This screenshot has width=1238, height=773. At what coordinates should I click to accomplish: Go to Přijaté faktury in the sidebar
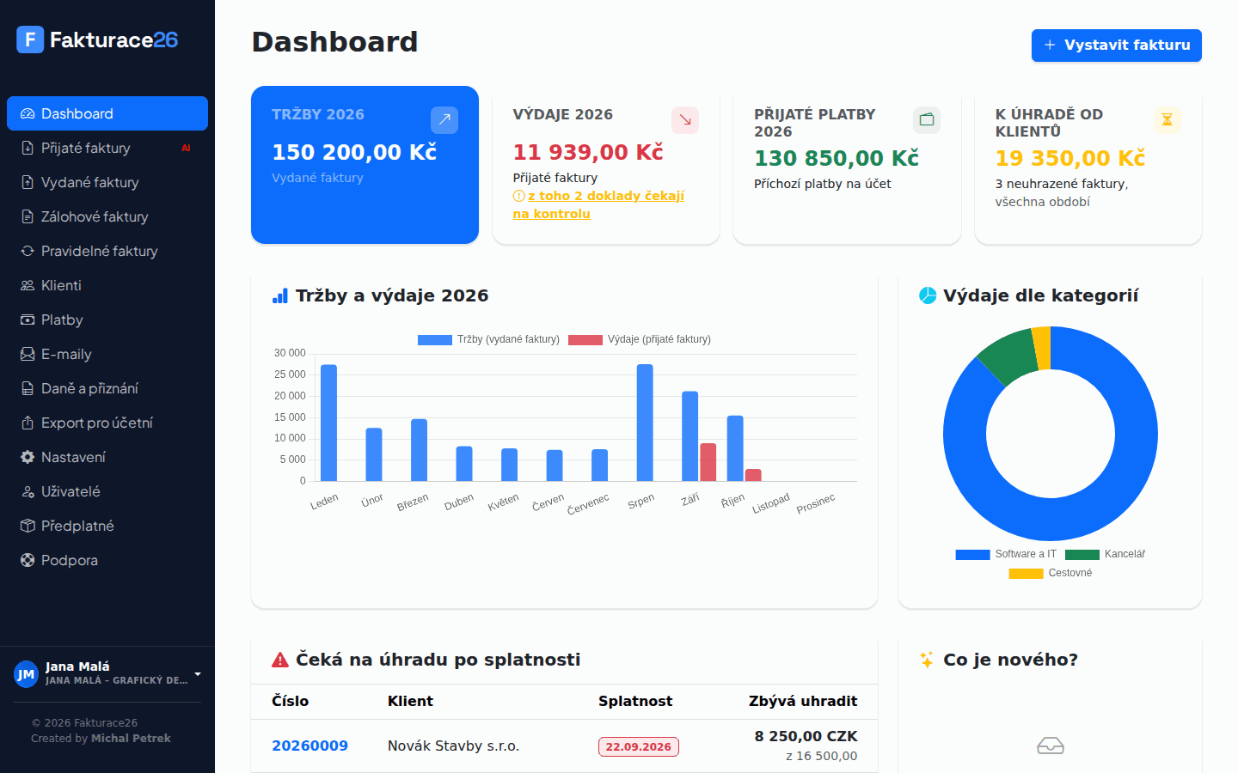107,148
